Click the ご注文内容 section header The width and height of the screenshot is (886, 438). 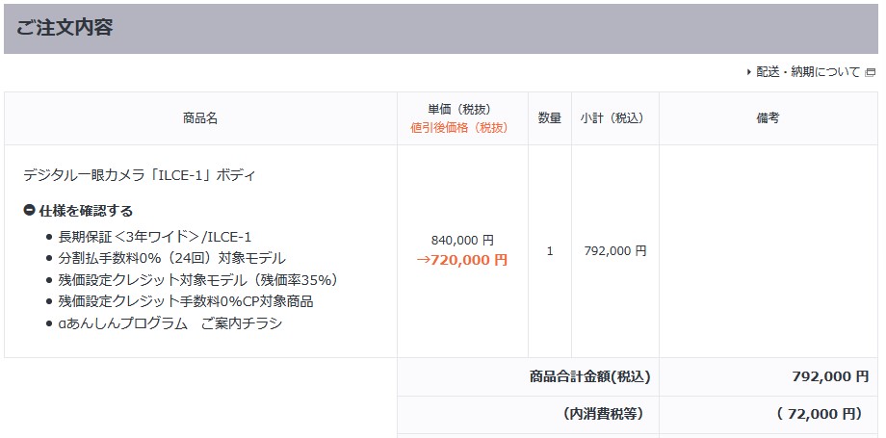point(65,28)
